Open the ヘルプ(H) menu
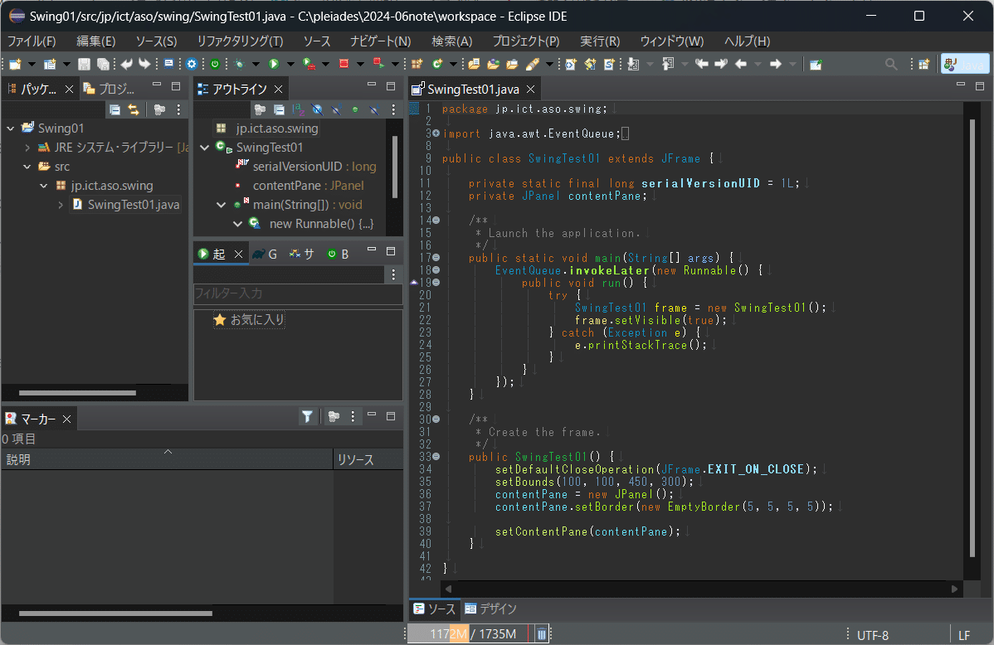Viewport: 994px width, 645px height. [748, 41]
